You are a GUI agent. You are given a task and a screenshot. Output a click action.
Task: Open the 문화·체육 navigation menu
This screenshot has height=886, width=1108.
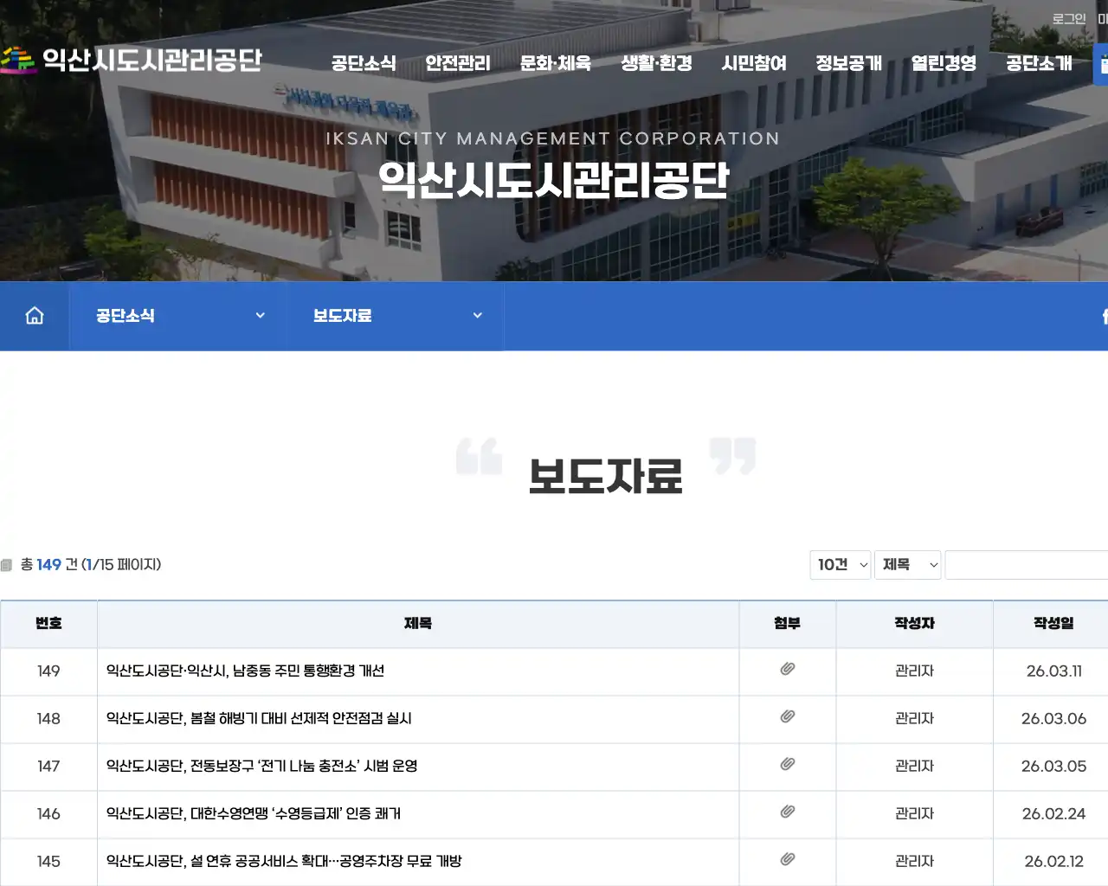coord(555,62)
